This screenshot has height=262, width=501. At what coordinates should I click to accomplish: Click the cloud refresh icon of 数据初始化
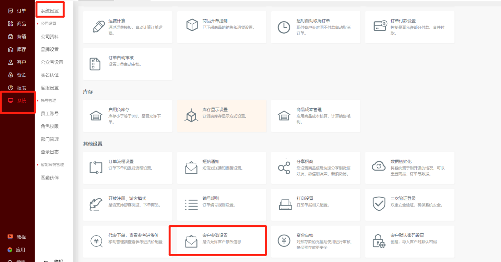pyautogui.click(x=379, y=166)
